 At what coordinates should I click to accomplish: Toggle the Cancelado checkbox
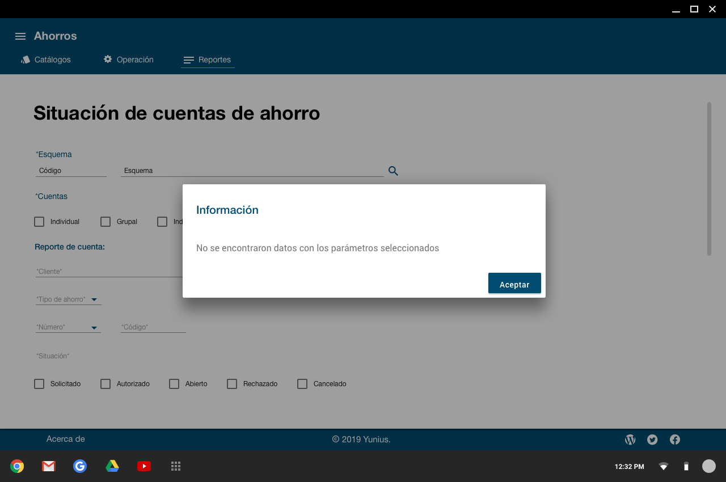302,384
